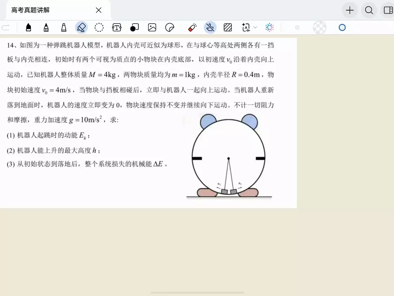
Task: Select the fountain pen tool
Action: point(28,27)
